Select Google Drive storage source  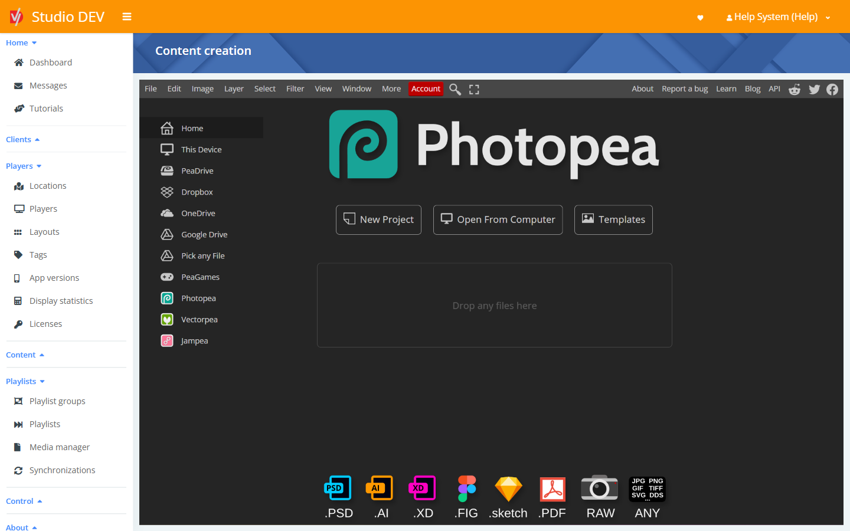click(x=201, y=234)
